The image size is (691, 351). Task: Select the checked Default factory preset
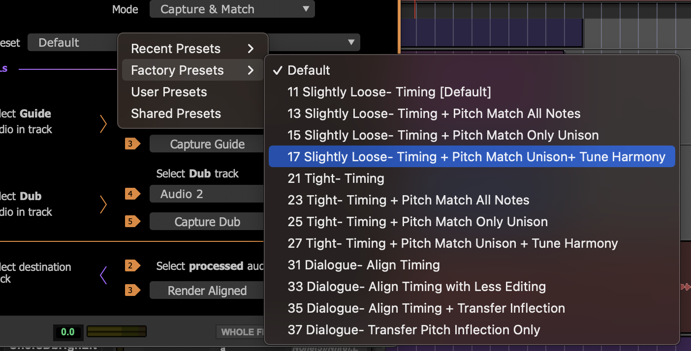(x=309, y=70)
